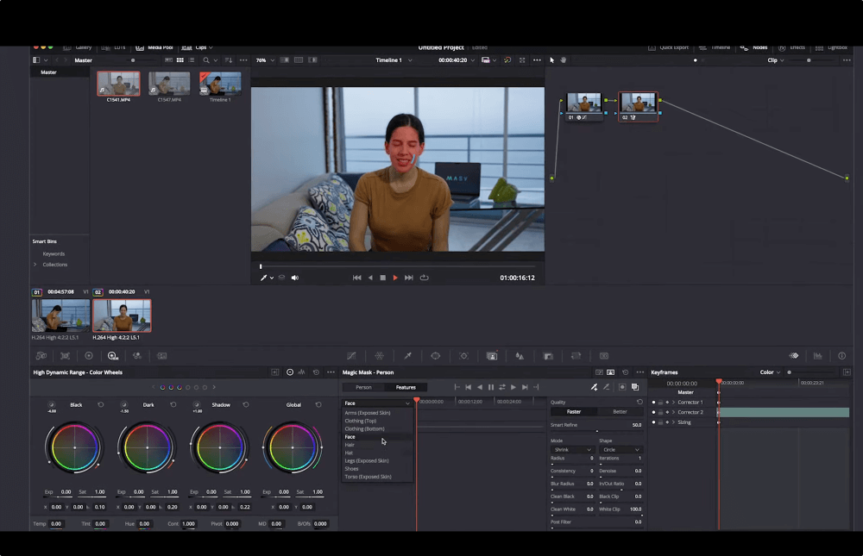Expand the Corrector 2 keyframe track
Screen dimensions: 863x556
click(x=673, y=412)
